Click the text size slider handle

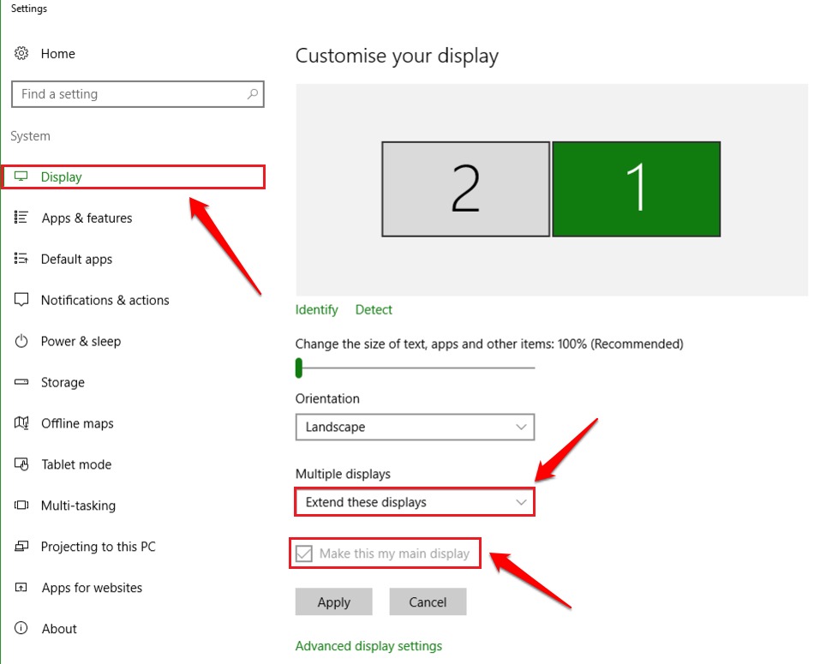pos(299,368)
